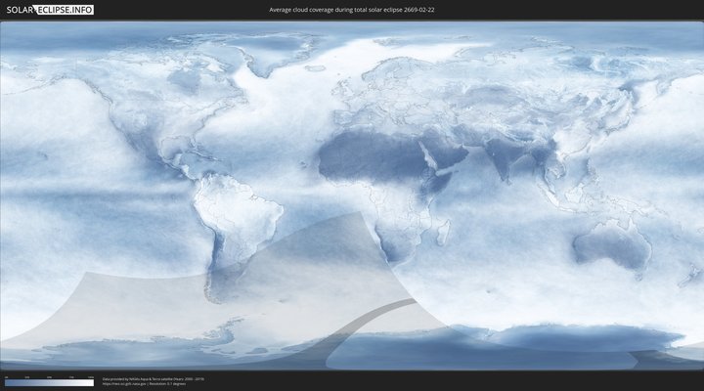Image resolution: width=704 pixels, height=391 pixels.
Task: Open the neo.sci.gsfc.nasa.gov URL text
Action: click(x=123, y=384)
